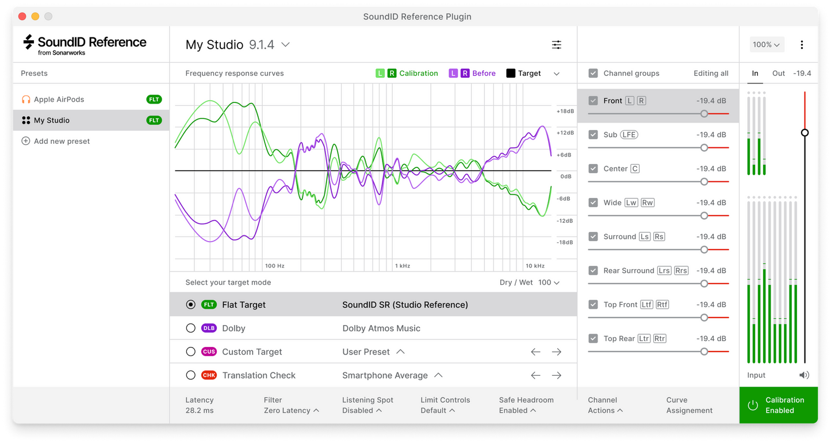Toggle the Before R channel badge

[x=465, y=73]
